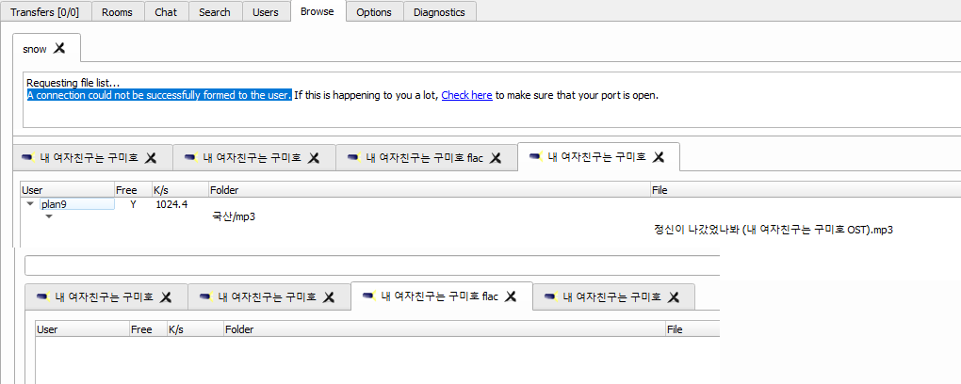The width and height of the screenshot is (961, 384).
Task: Click the highlighted connection failed message
Action: coord(159,95)
